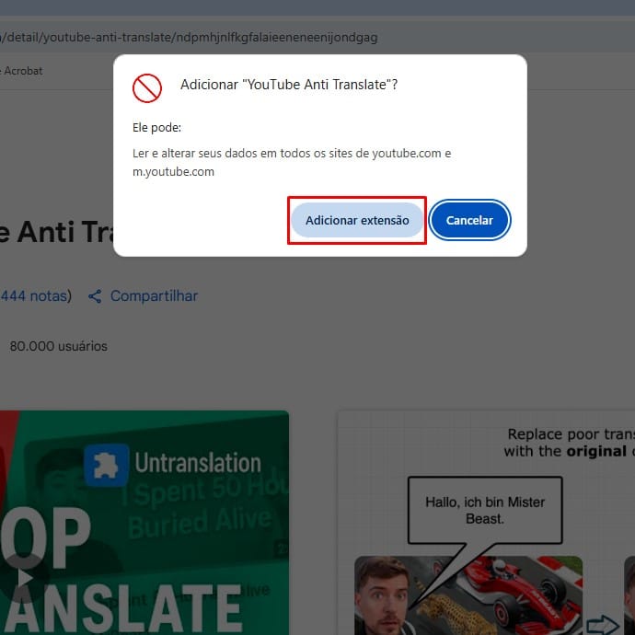Click the 'Hallo, ich bin Mister Beast' speech bubble
635x635 pixels.
pyautogui.click(x=484, y=510)
